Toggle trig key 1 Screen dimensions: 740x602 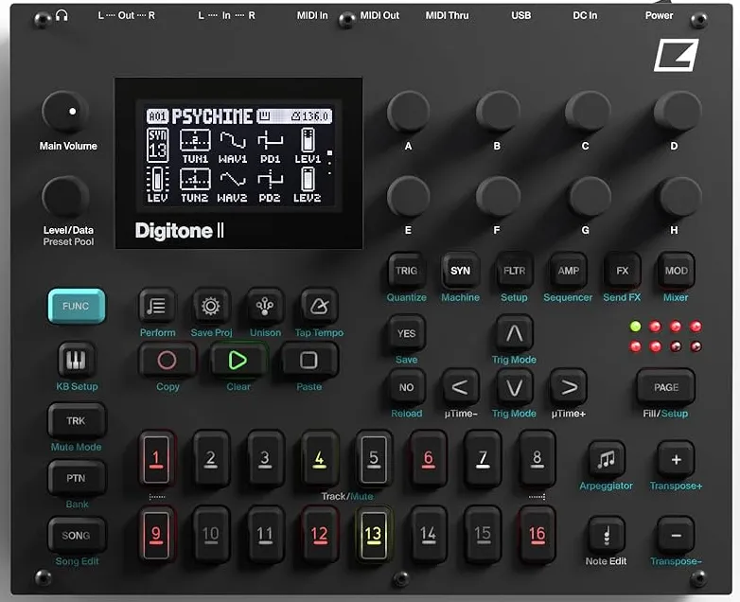click(x=156, y=458)
